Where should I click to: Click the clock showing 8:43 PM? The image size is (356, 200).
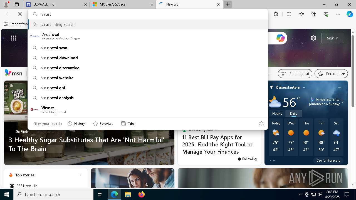click(332, 194)
